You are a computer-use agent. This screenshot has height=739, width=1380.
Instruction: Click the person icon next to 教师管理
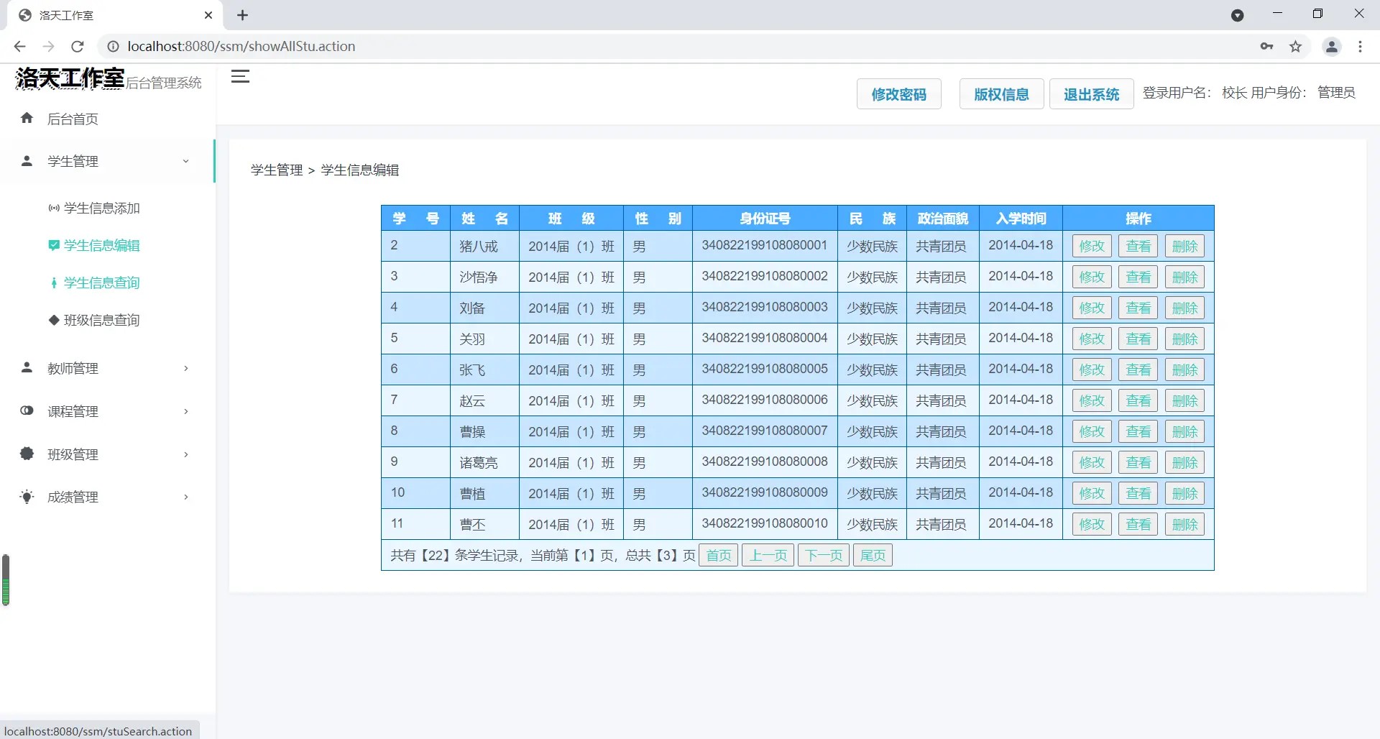[x=27, y=367]
